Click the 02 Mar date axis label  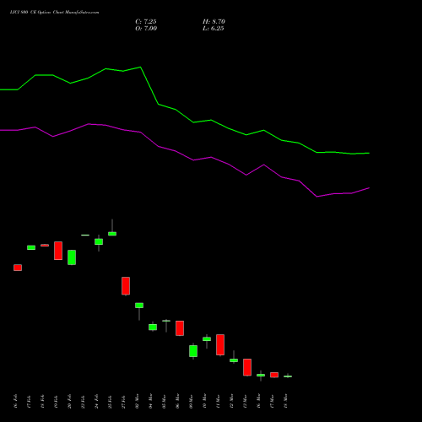[x=137, y=401]
